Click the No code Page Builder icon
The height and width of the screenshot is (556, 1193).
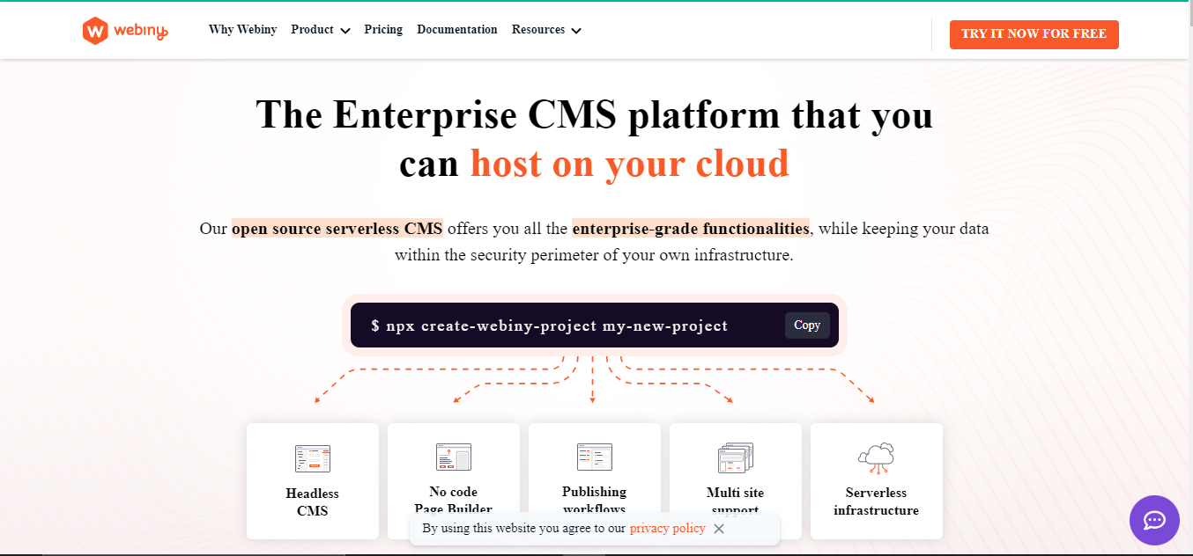pyautogui.click(x=454, y=457)
